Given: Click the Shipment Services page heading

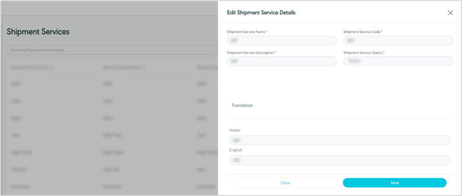Looking at the screenshot, I should tap(38, 32).
